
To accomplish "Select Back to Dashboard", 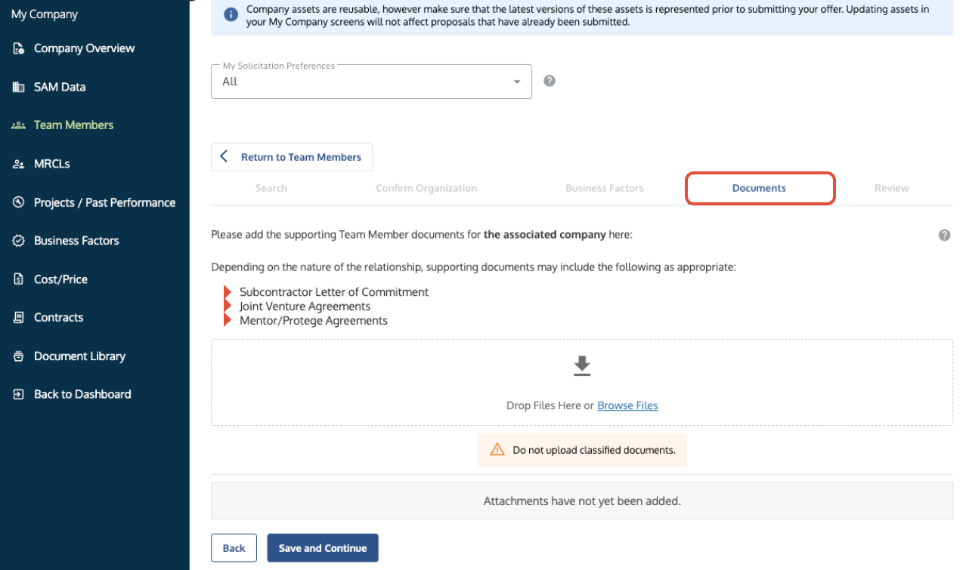I will click(82, 394).
